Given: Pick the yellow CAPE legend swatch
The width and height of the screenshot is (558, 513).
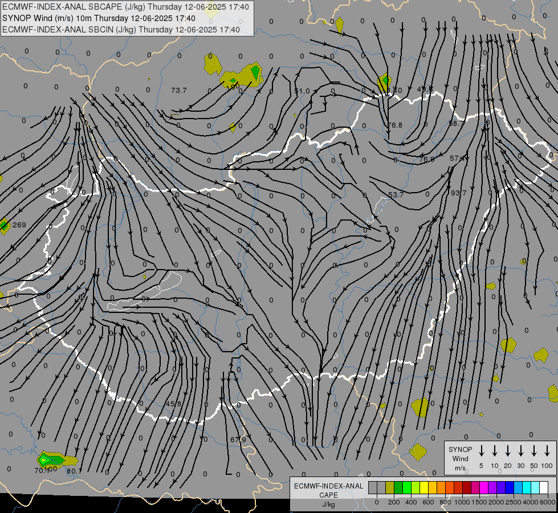Looking at the screenshot, I should (x=424, y=487).
